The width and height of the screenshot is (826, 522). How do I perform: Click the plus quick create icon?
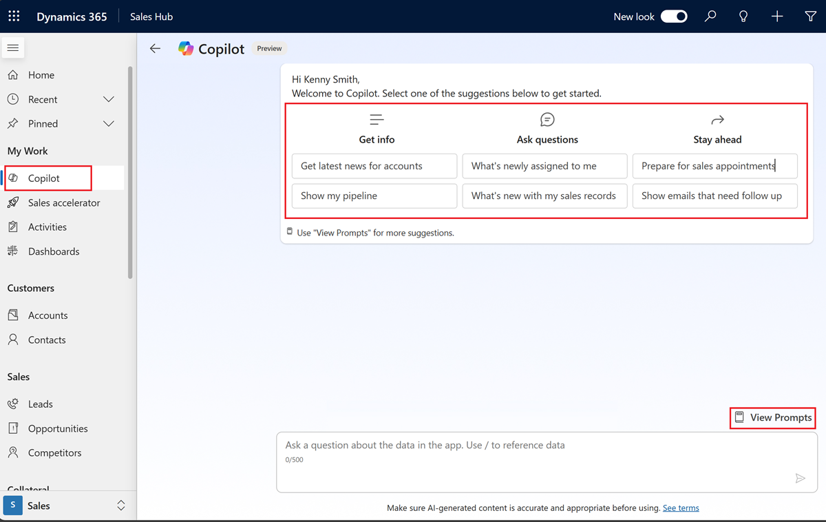pos(777,17)
